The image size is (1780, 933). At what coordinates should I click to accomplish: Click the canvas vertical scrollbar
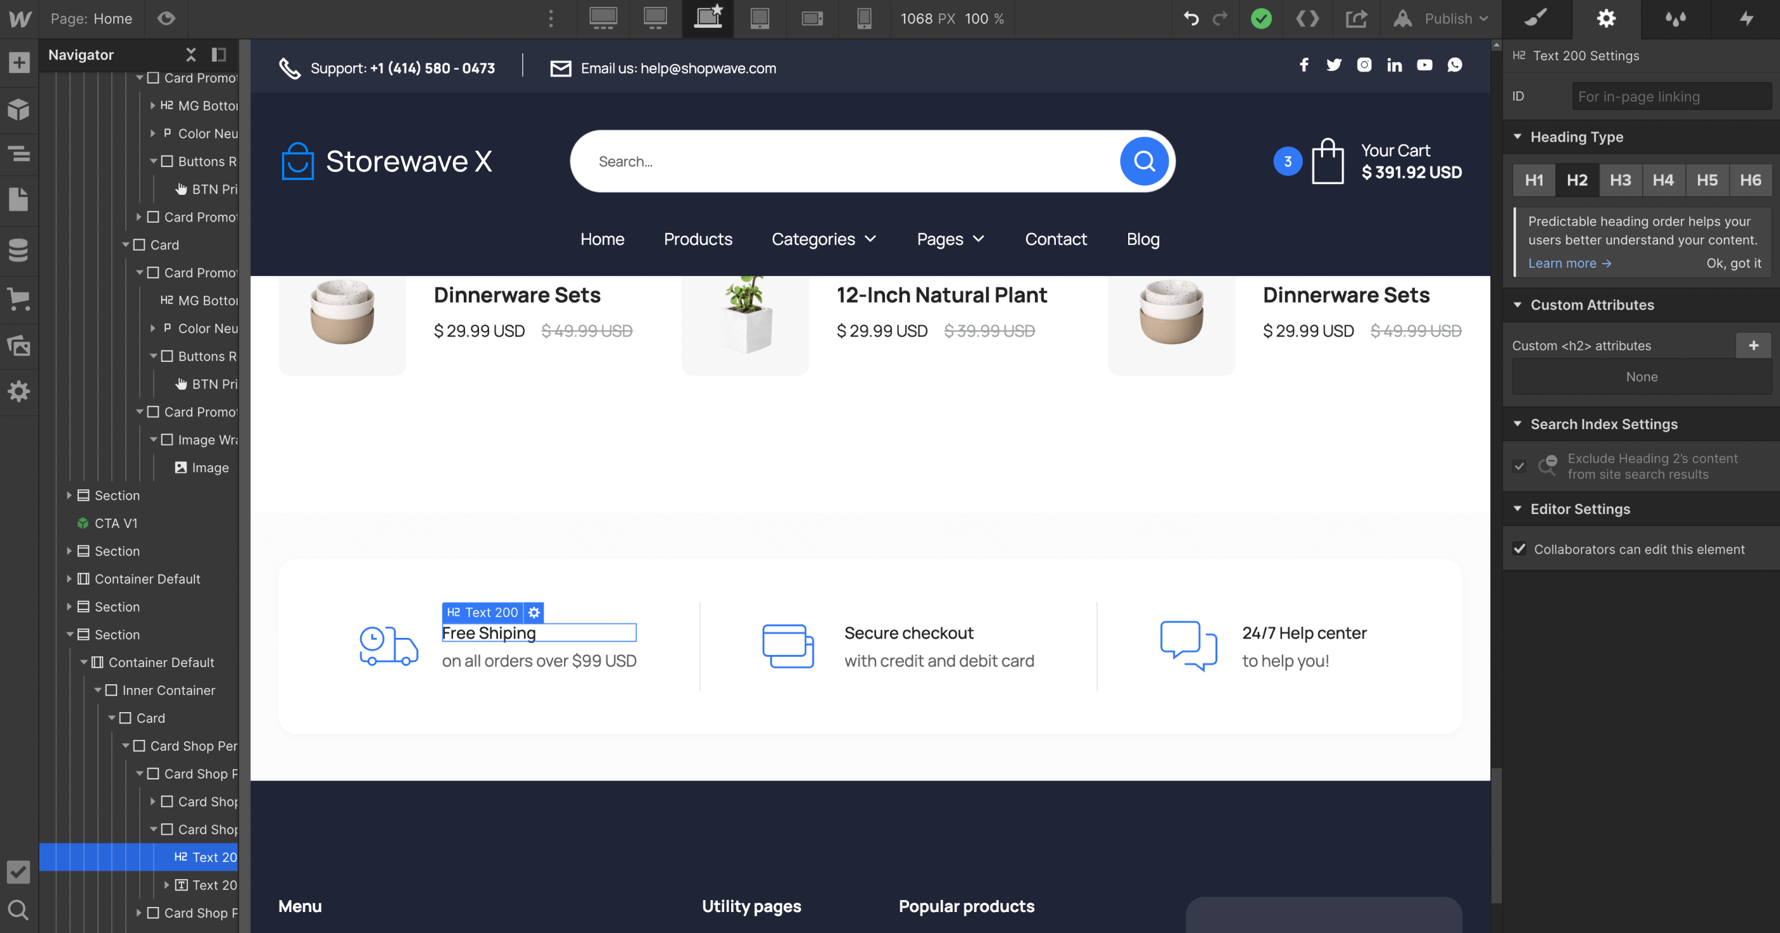tap(1496, 836)
